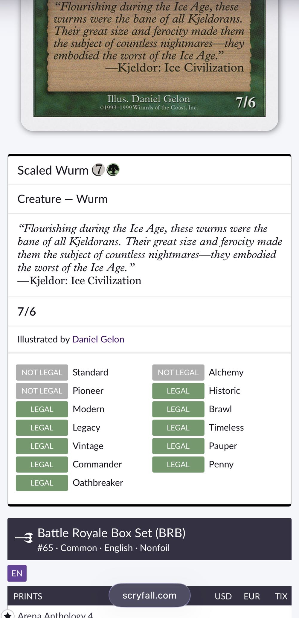Click the generic 7 mana cost symbol
The image size is (299, 618).
tap(98, 170)
